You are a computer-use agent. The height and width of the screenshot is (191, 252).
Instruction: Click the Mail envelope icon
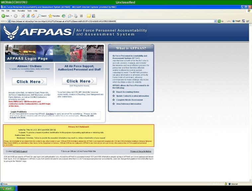pyautogui.click(x=69, y=16)
